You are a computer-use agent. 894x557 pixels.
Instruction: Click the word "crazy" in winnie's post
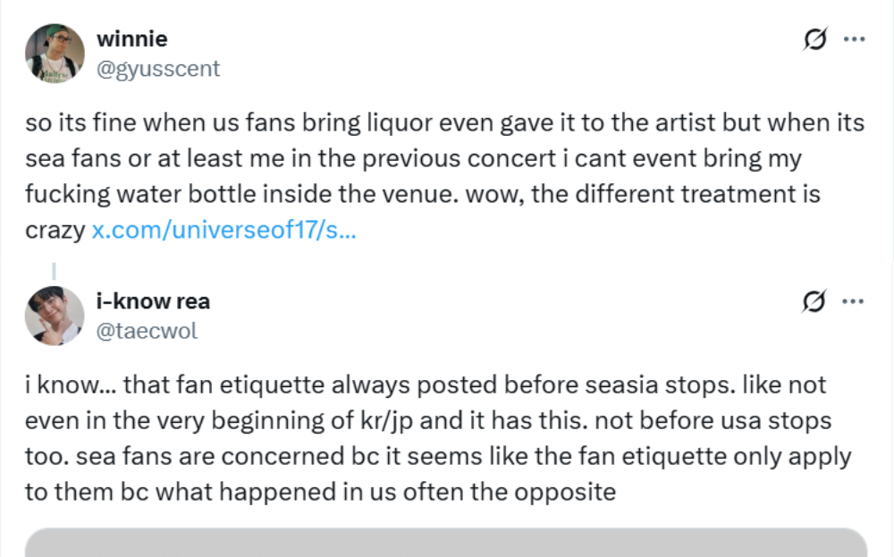(x=55, y=231)
